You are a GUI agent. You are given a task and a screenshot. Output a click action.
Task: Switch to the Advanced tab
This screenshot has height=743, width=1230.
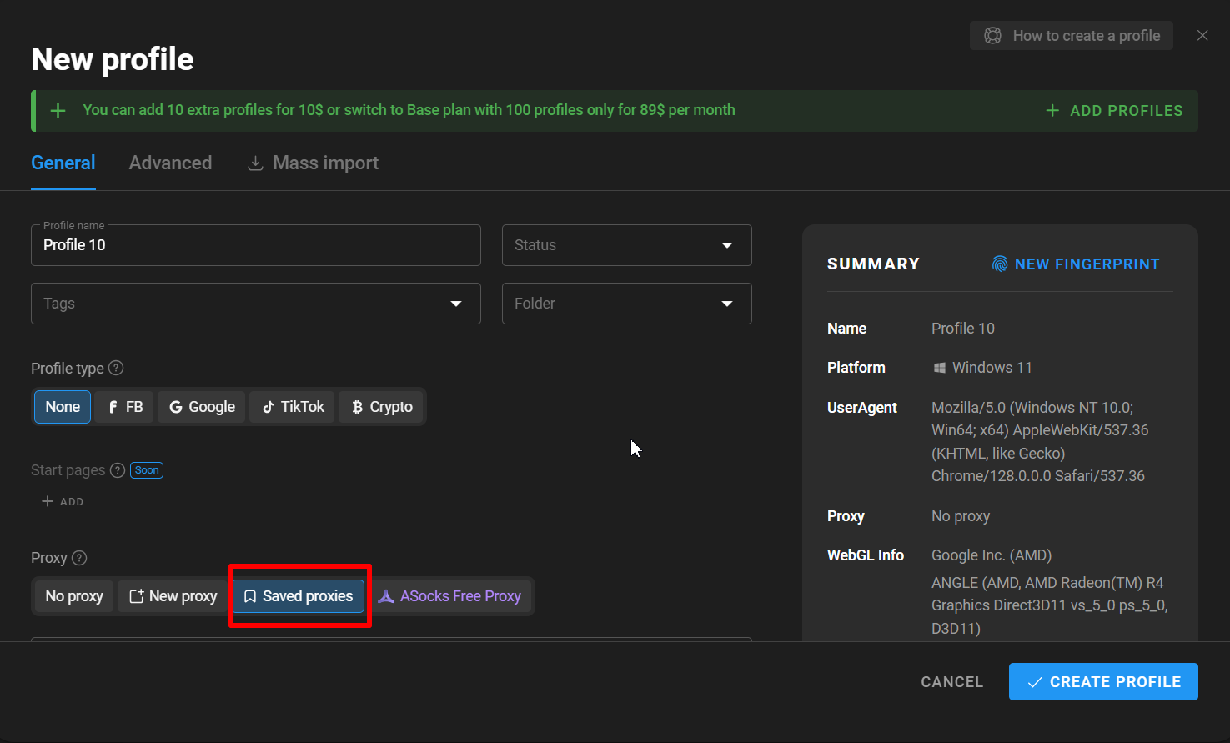coord(170,163)
